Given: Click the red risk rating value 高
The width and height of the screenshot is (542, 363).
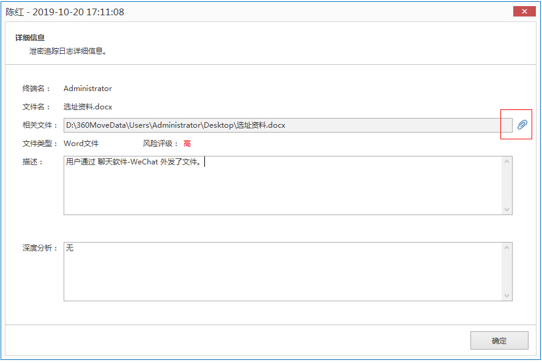Looking at the screenshot, I should tap(187, 144).
